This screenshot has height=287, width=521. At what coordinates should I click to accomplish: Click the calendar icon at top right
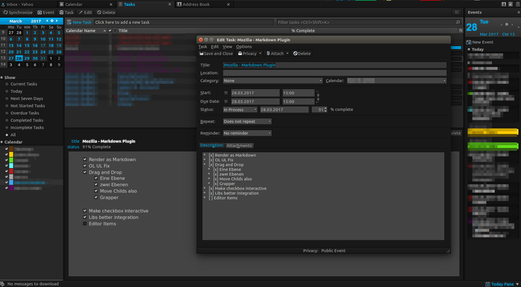[x=510, y=4]
